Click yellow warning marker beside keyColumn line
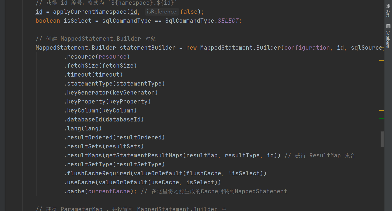Viewport: 392px width, 211px height. (x=381, y=110)
